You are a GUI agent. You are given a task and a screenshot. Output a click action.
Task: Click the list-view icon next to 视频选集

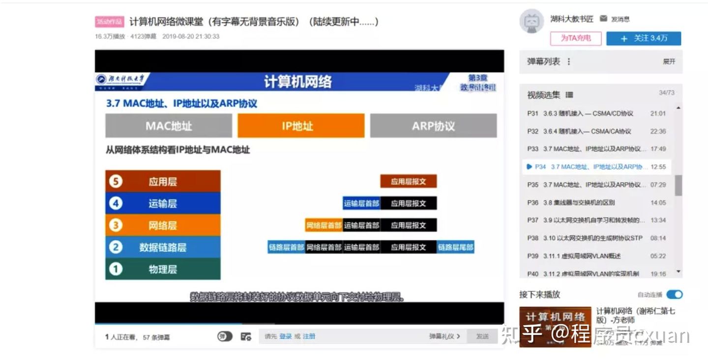click(x=570, y=94)
